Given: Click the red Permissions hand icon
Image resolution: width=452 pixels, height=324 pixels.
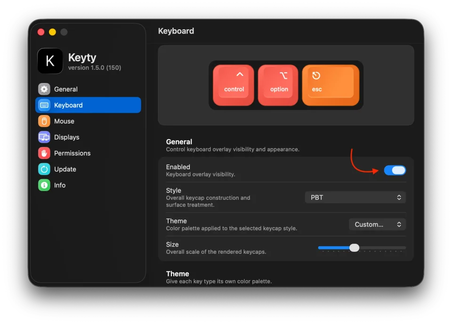Looking at the screenshot, I should pyautogui.click(x=44, y=153).
